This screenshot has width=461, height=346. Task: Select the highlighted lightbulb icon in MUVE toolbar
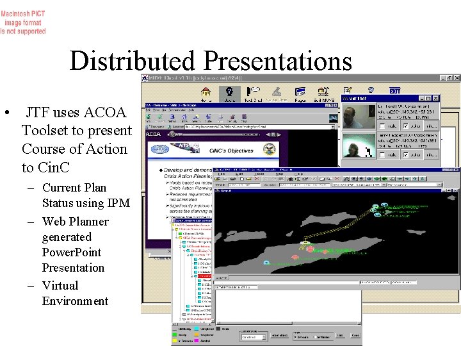pyautogui.click(x=229, y=94)
